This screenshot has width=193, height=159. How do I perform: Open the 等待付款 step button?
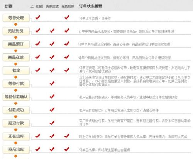(16, 83)
